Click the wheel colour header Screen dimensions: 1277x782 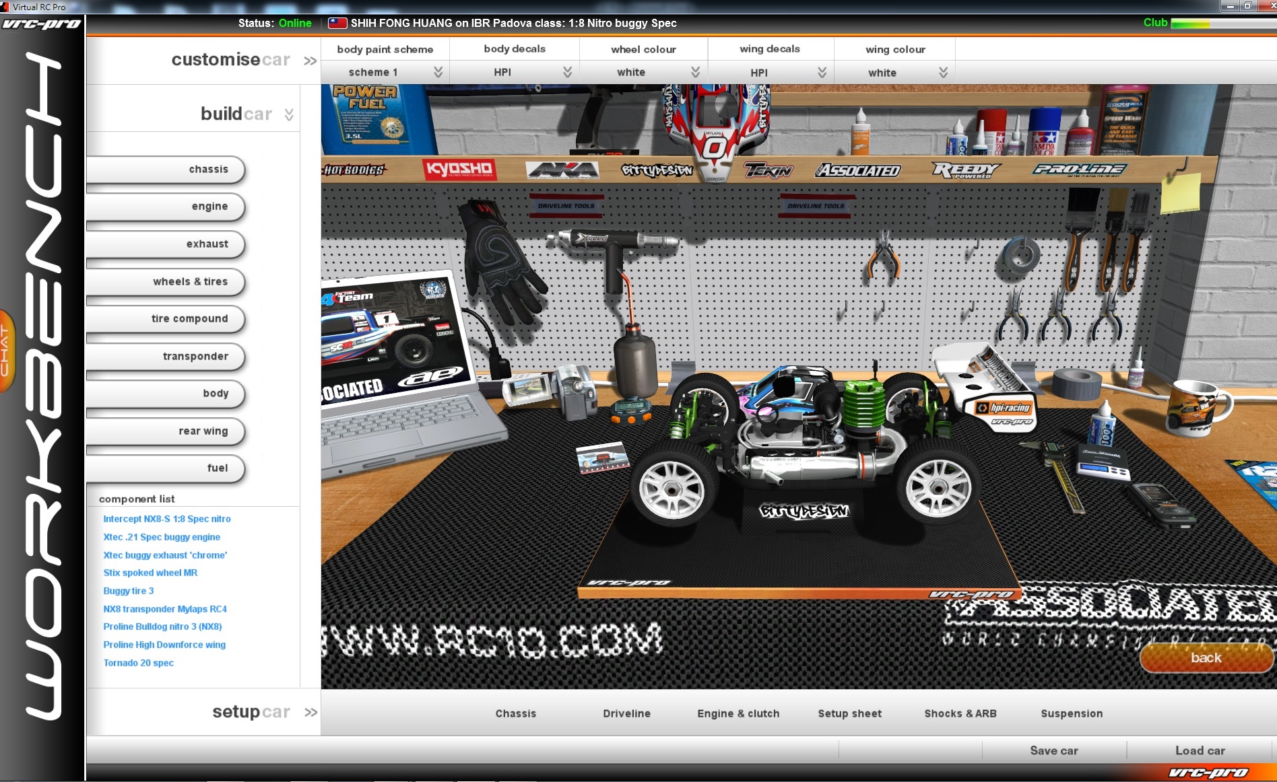(x=643, y=49)
